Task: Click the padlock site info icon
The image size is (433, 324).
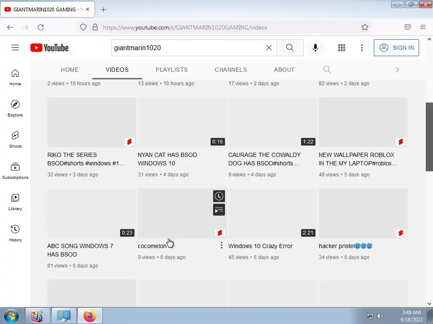Action: 95,27
